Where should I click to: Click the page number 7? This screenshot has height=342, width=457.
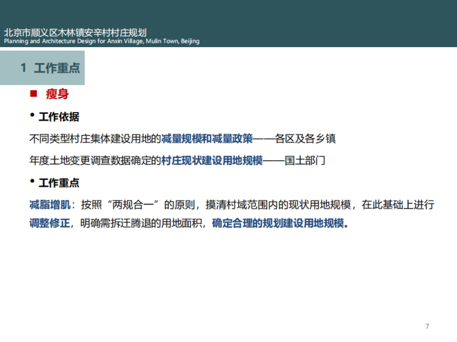coord(427,326)
